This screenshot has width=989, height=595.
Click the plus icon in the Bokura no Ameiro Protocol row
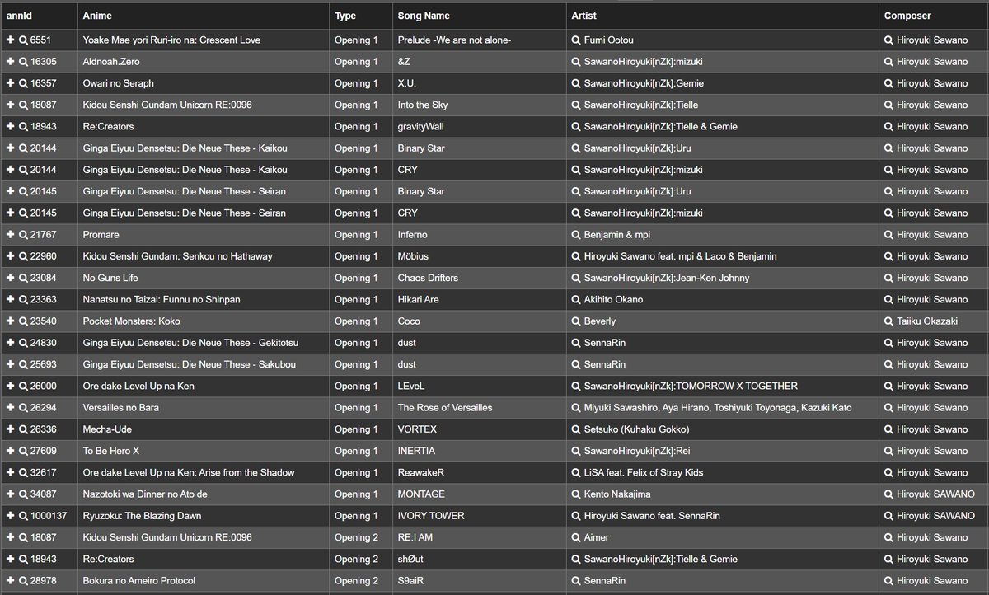coord(11,580)
